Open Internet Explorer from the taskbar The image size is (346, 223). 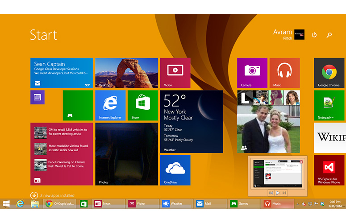coord(20,204)
